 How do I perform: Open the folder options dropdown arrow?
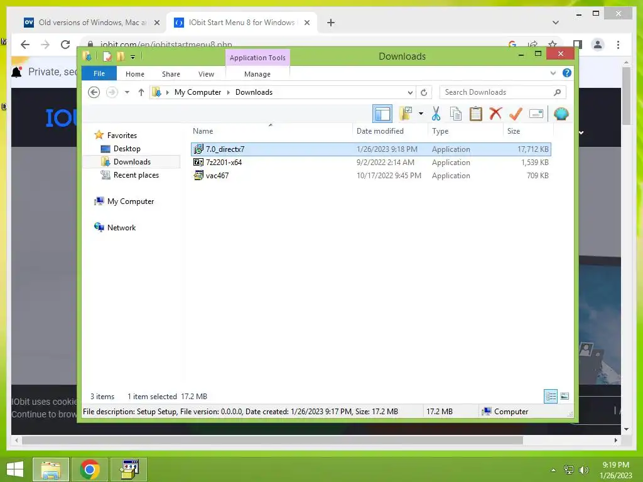[x=421, y=114]
